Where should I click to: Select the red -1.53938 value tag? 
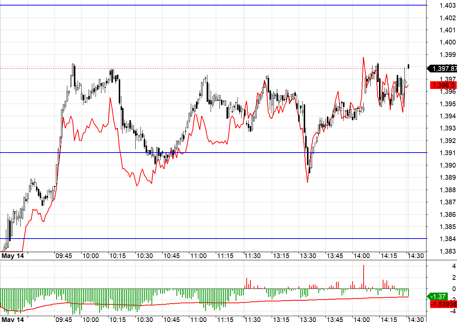click(443, 304)
